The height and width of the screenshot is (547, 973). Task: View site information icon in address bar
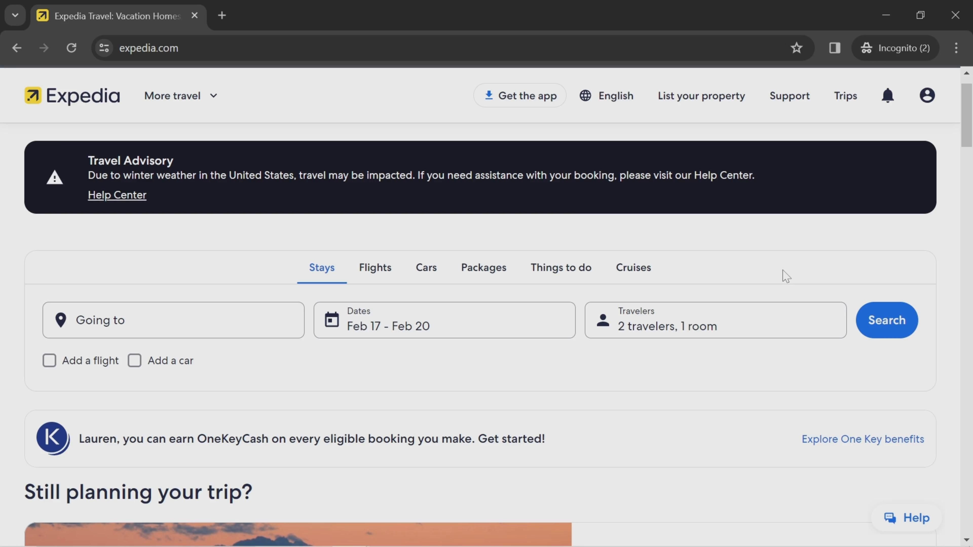coord(104,48)
